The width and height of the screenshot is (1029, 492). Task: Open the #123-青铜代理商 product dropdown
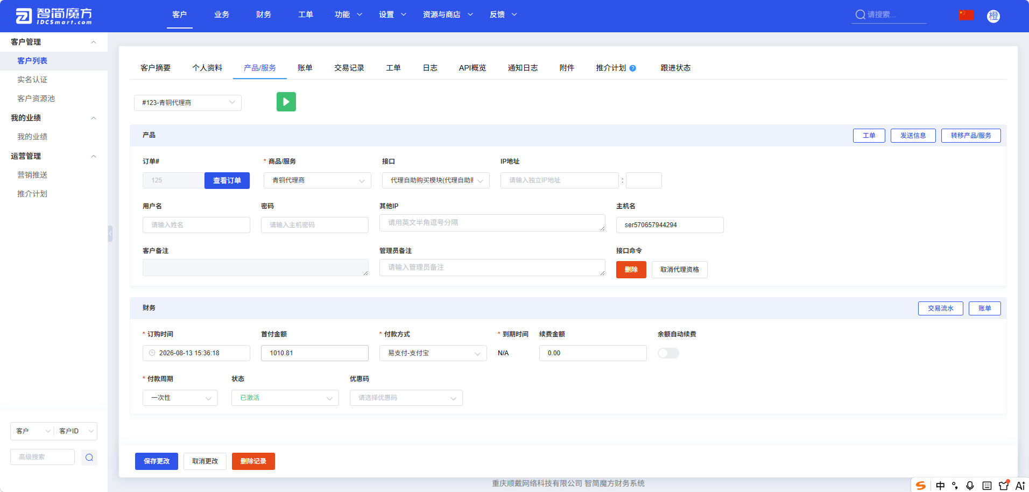pos(188,103)
